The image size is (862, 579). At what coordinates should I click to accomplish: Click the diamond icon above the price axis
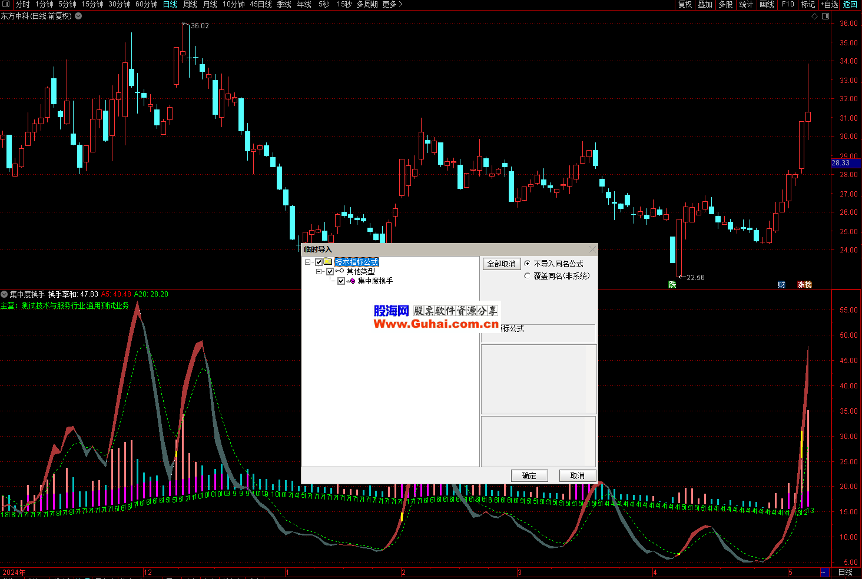coord(815,16)
